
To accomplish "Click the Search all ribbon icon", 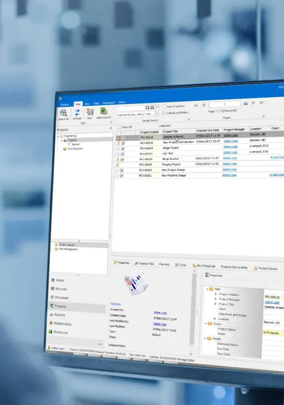I will tap(64, 112).
